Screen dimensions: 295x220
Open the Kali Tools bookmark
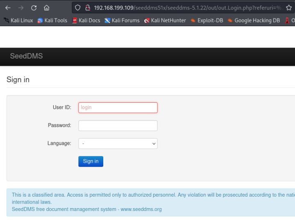[52, 20]
